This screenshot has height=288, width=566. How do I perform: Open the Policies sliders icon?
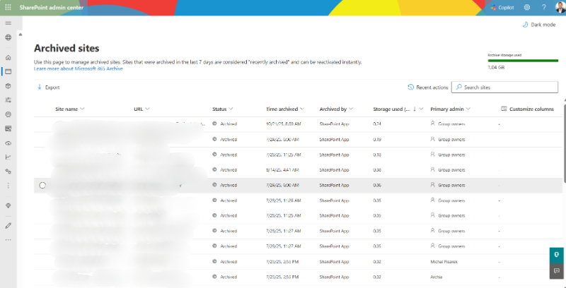8,100
